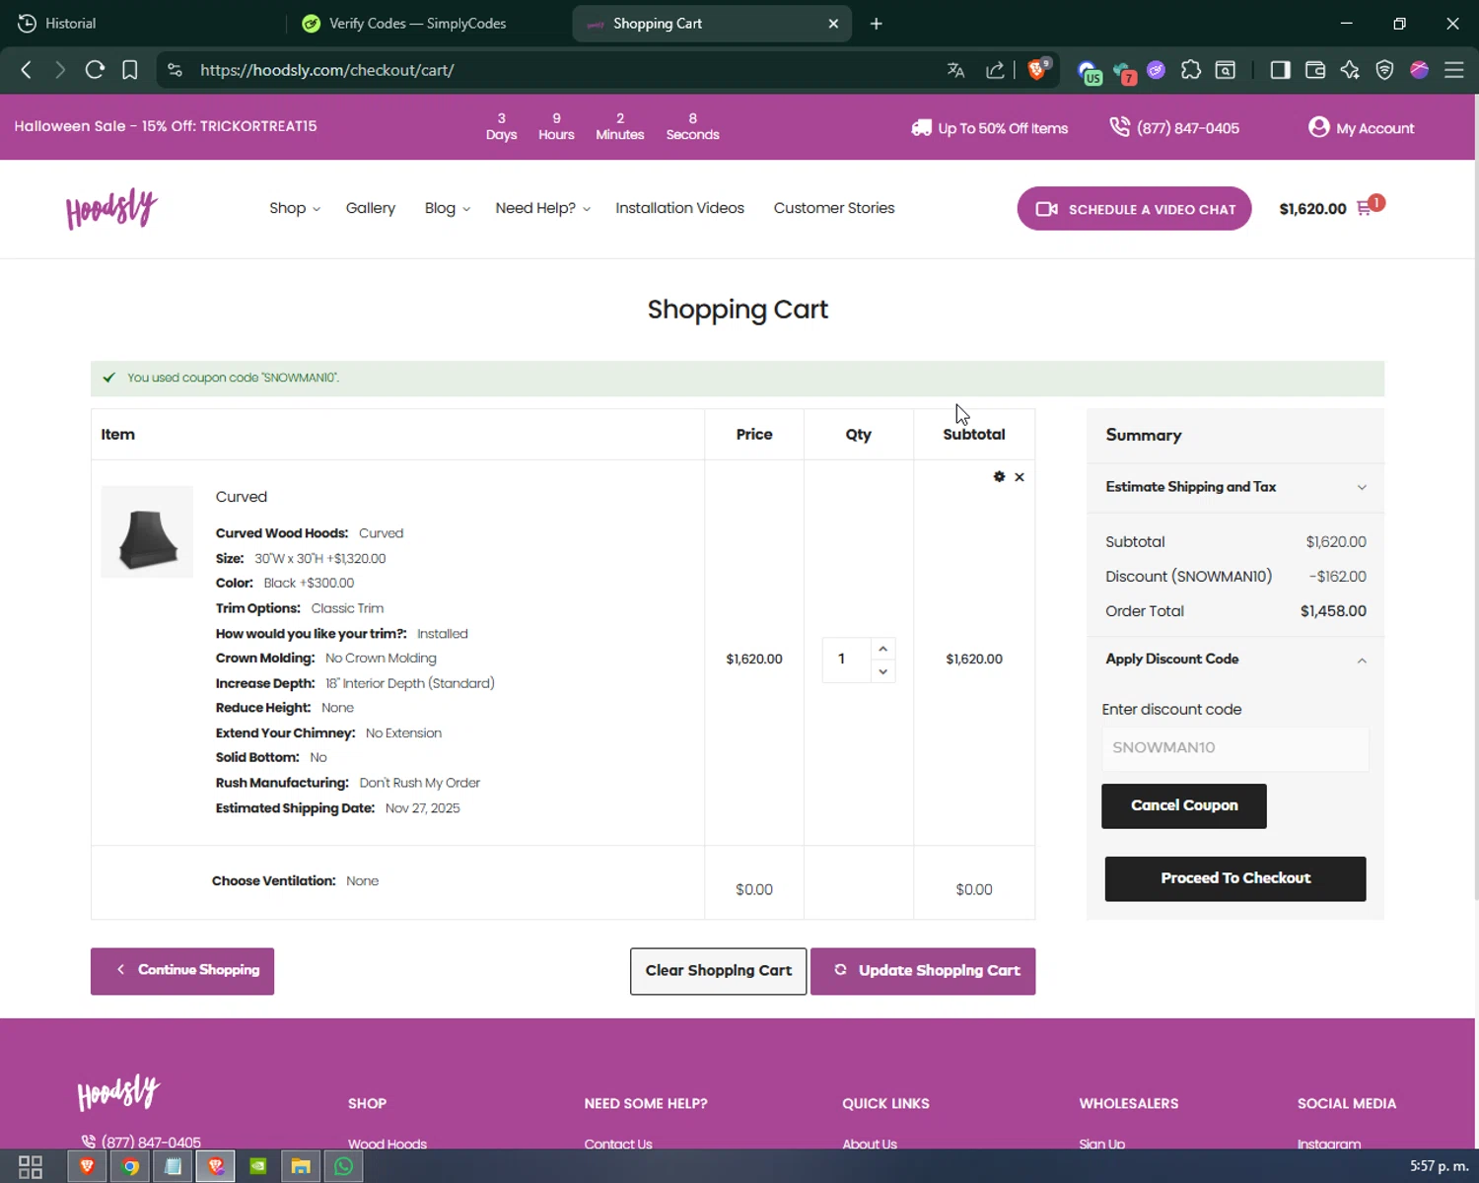Open the Gallery menu item
Image resolution: width=1479 pixels, height=1183 pixels.
click(x=371, y=208)
